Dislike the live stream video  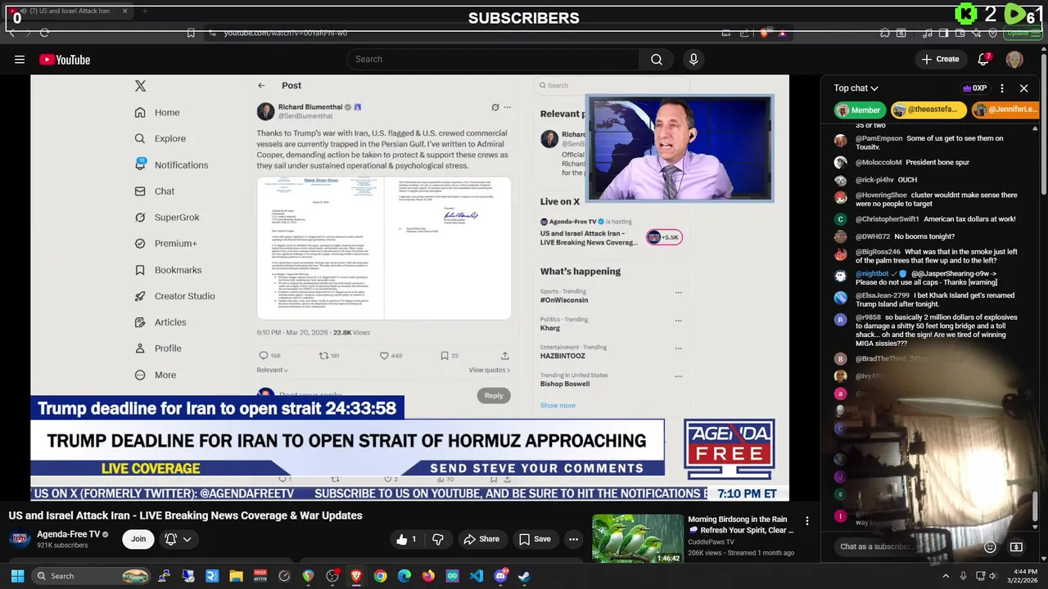tap(438, 539)
